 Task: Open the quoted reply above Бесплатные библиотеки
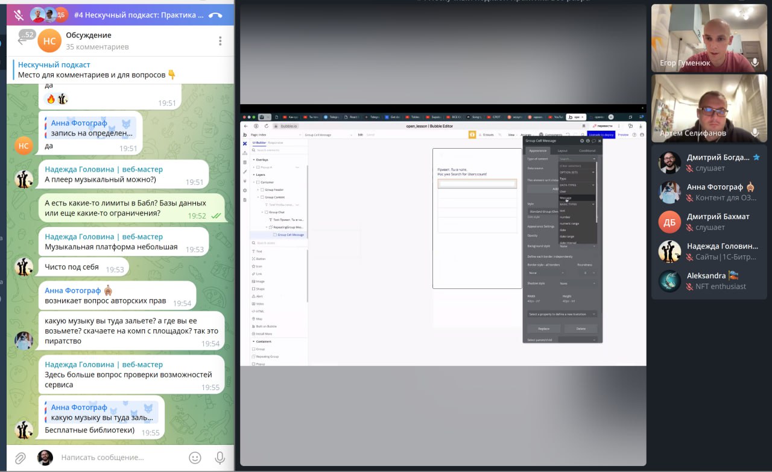pyautogui.click(x=101, y=412)
